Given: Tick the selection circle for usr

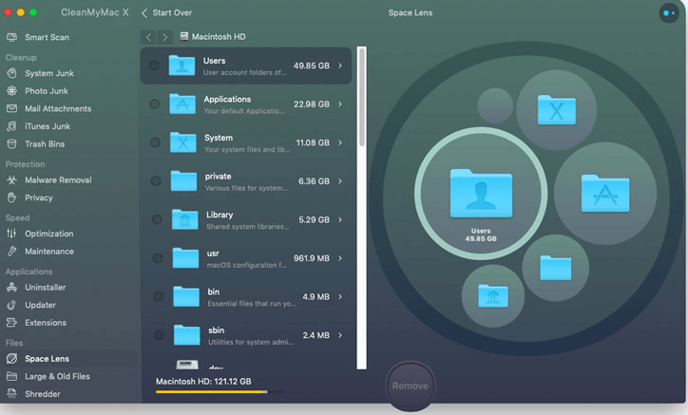Looking at the screenshot, I should tap(158, 258).
